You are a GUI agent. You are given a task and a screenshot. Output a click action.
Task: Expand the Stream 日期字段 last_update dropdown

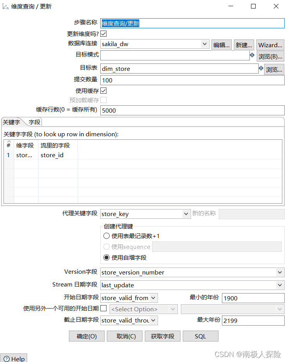pos(280,285)
